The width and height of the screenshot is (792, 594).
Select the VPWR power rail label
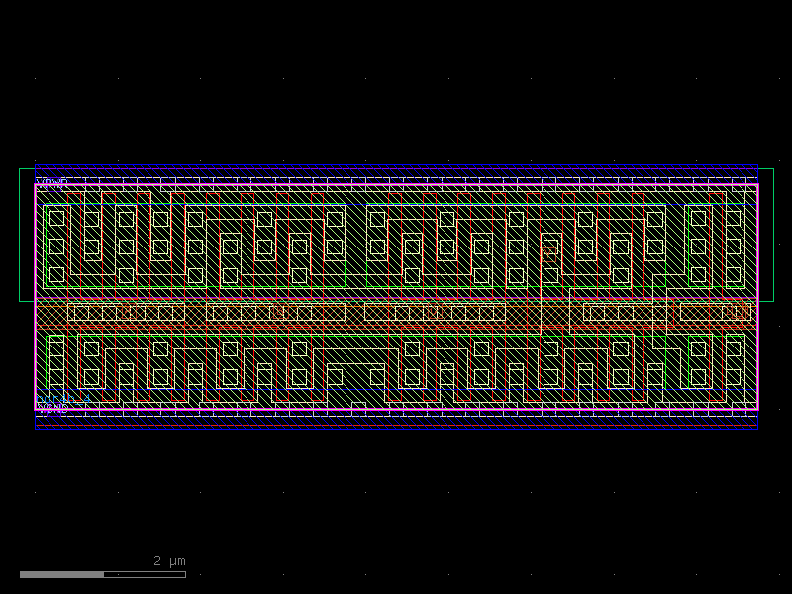tap(48, 182)
